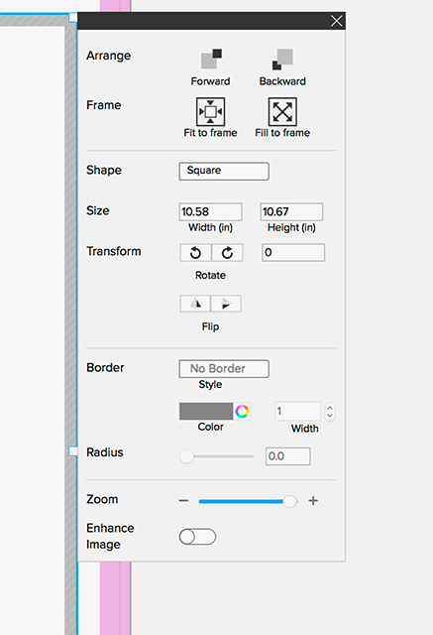Apply Fill to frame
The height and width of the screenshot is (635, 433).
click(282, 112)
